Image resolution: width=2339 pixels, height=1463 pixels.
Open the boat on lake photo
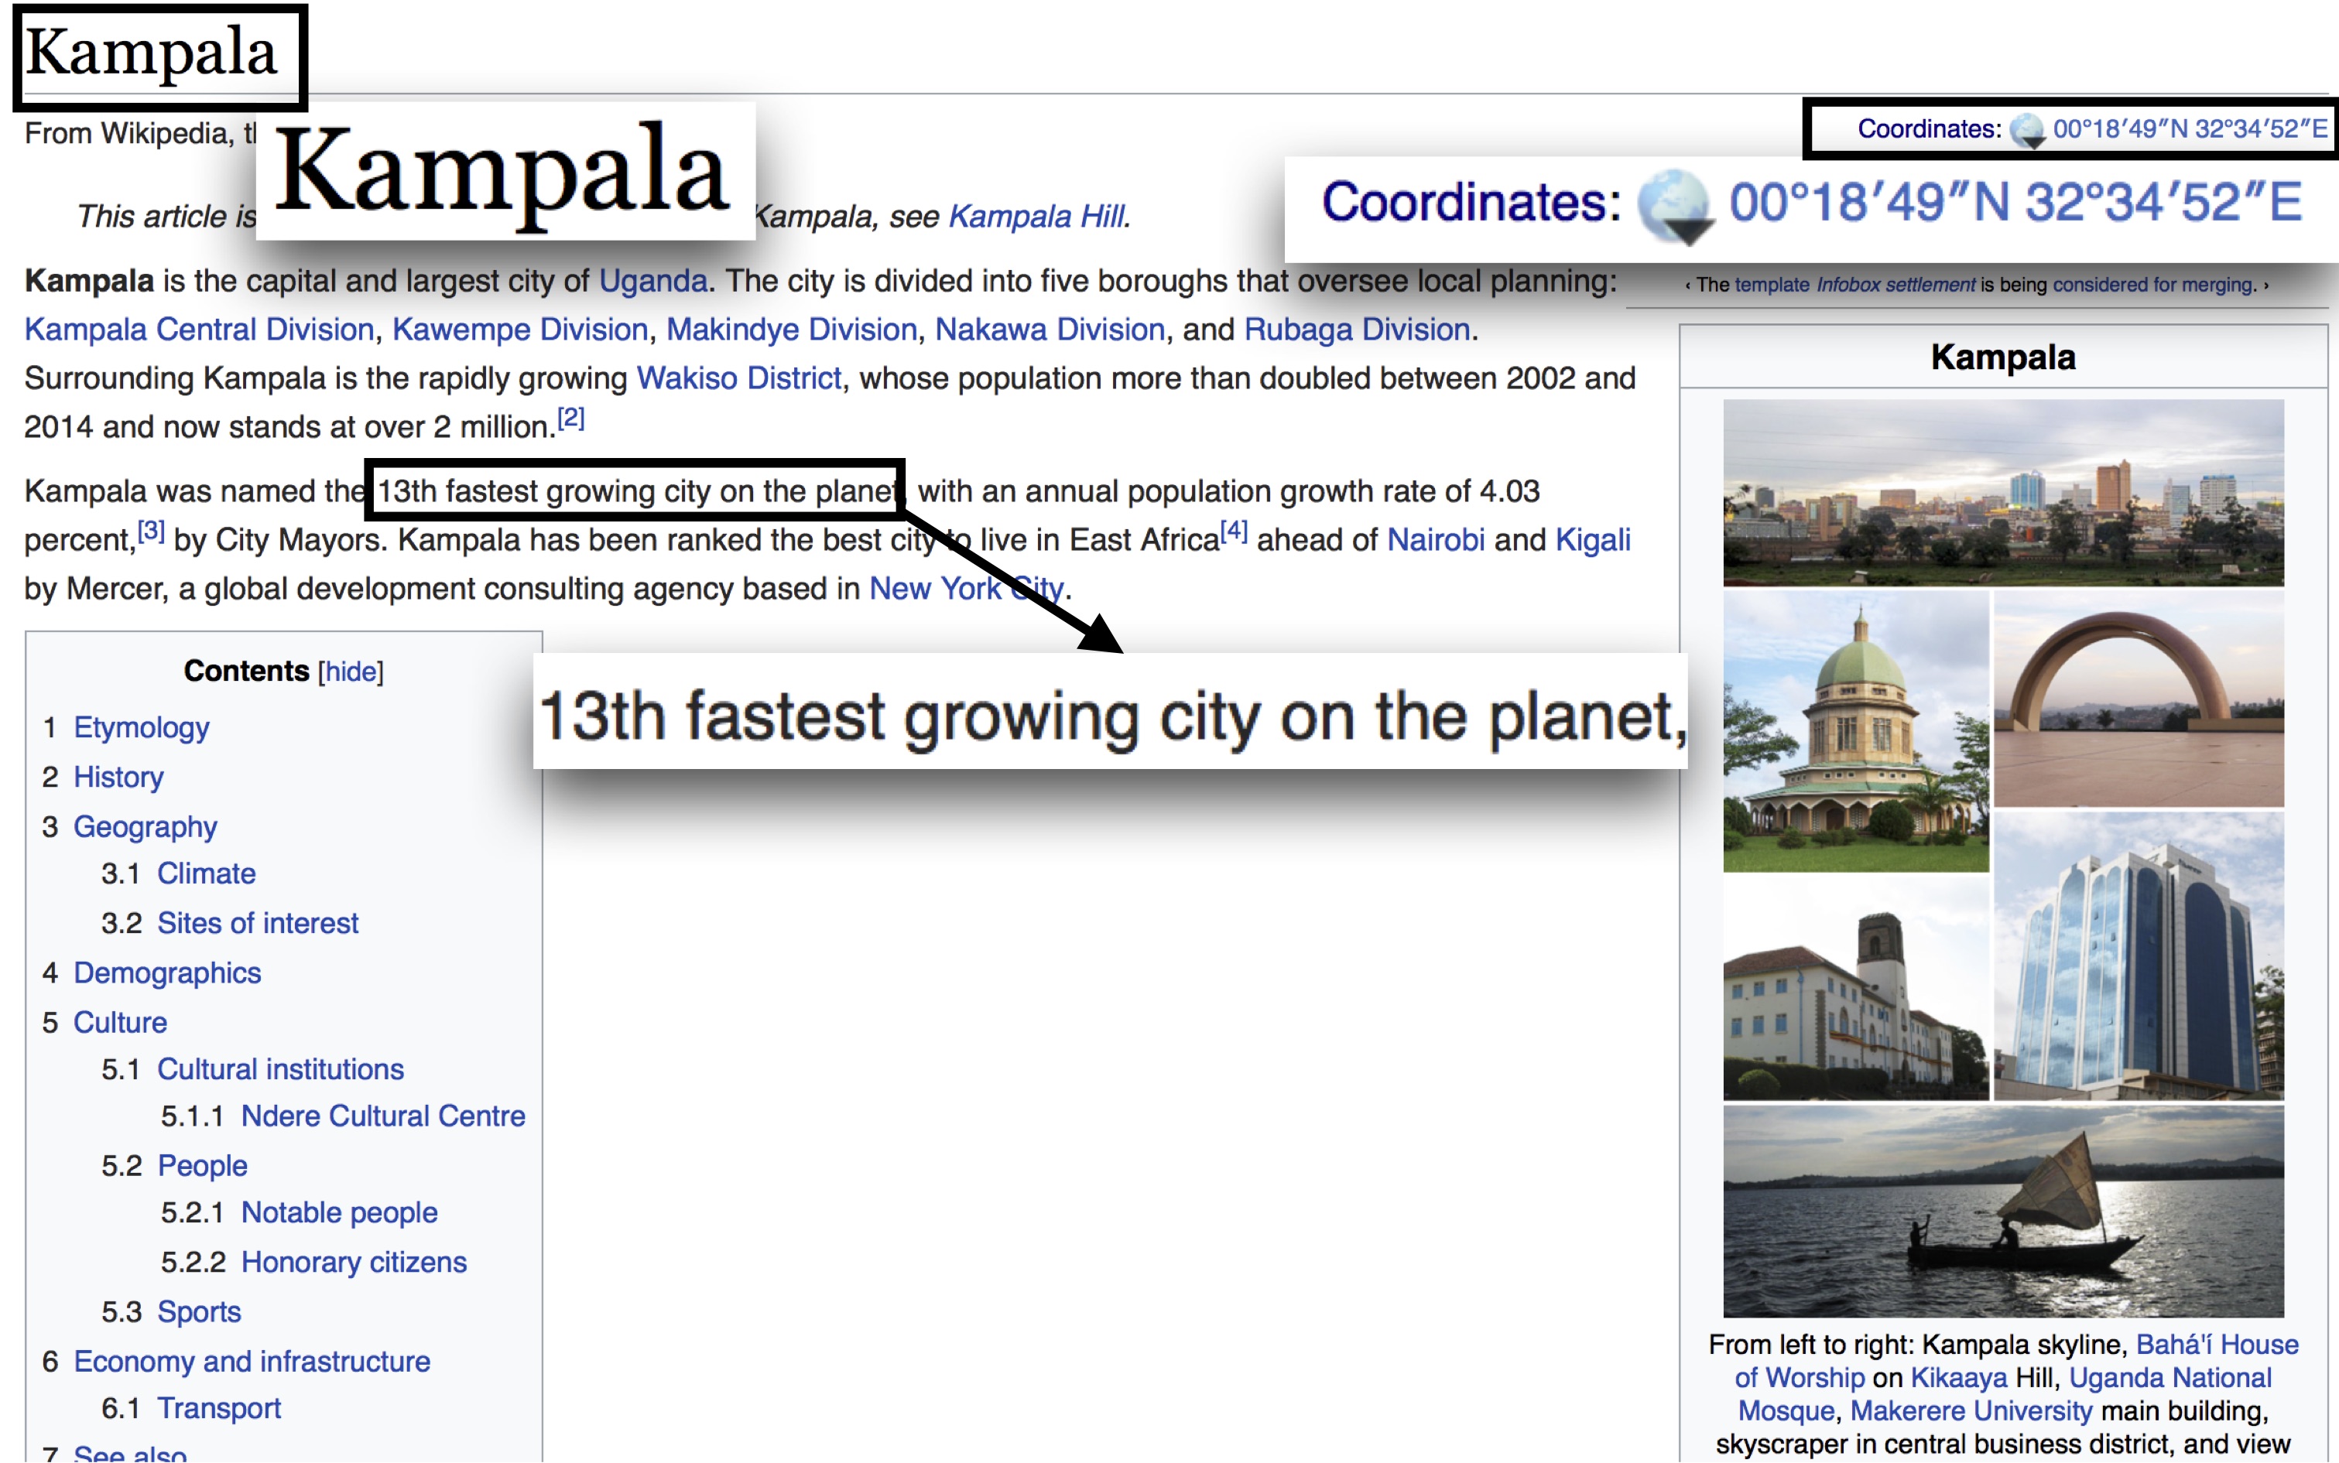click(x=2002, y=1212)
